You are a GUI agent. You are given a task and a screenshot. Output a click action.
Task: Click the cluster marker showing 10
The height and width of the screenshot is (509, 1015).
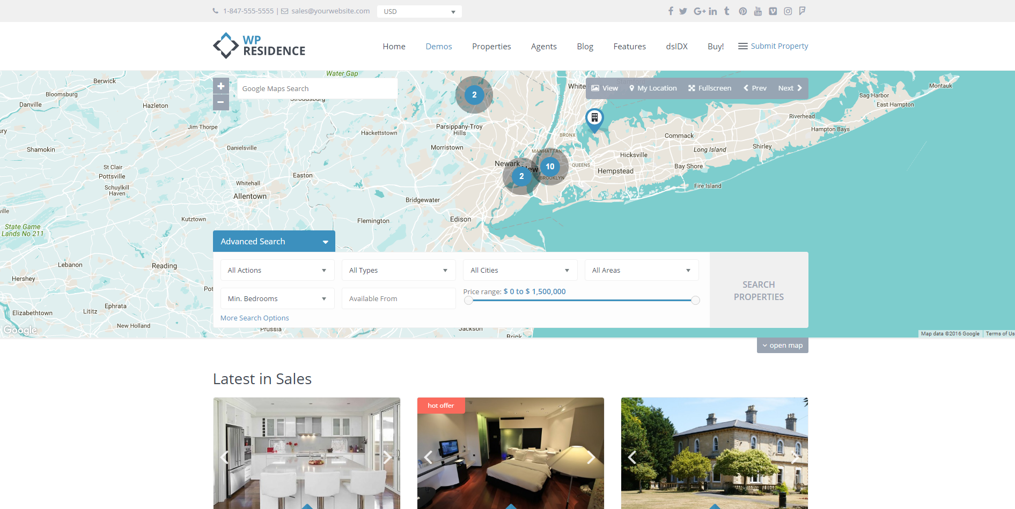[x=550, y=167]
